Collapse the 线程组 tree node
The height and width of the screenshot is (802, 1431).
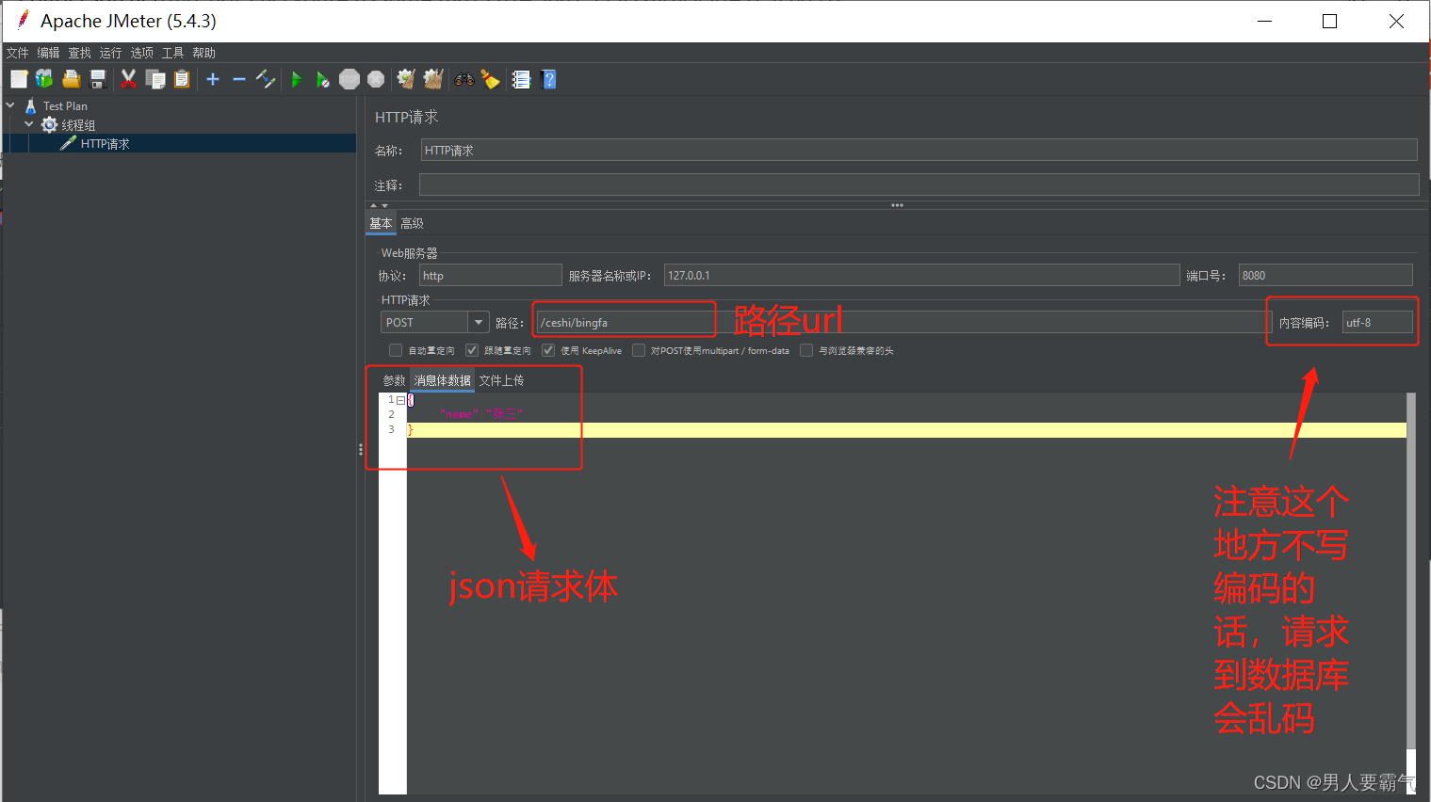tap(28, 124)
